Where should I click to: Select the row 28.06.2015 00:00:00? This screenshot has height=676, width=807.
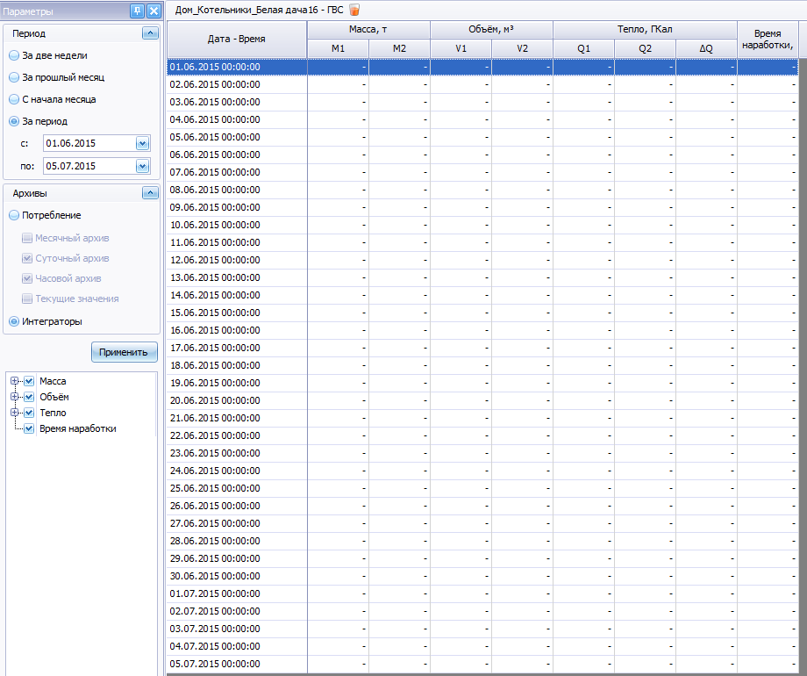[482, 541]
